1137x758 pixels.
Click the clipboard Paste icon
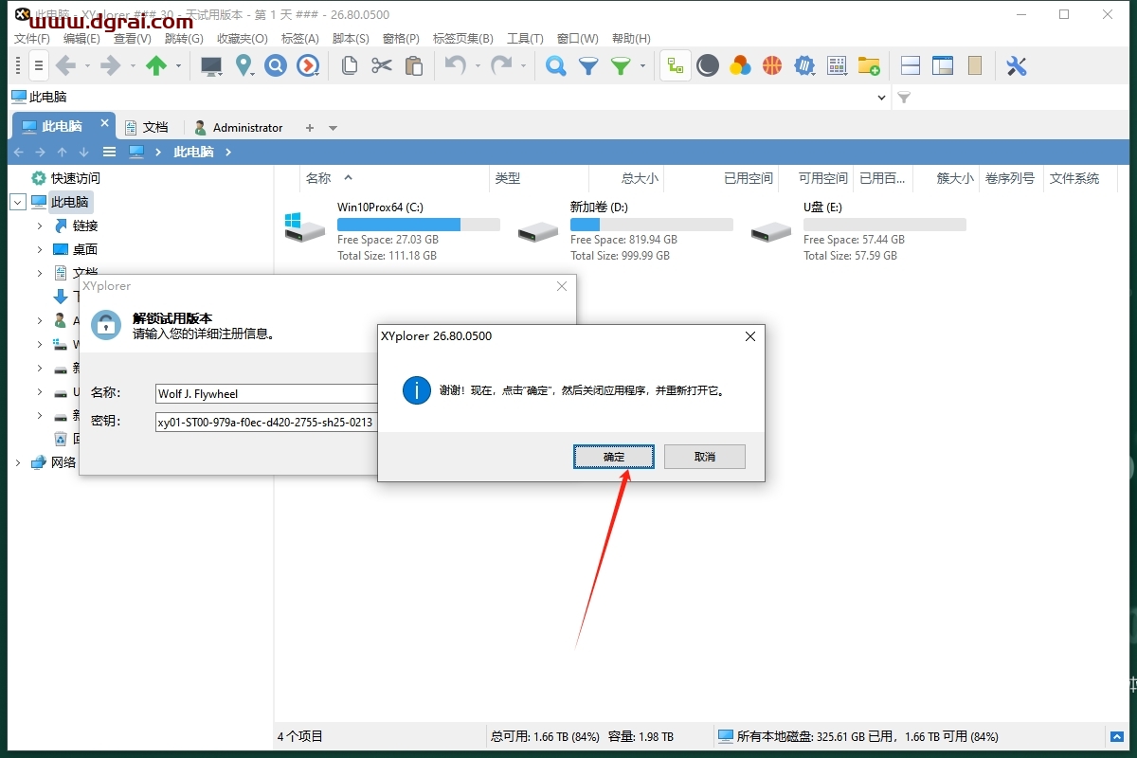tap(414, 65)
